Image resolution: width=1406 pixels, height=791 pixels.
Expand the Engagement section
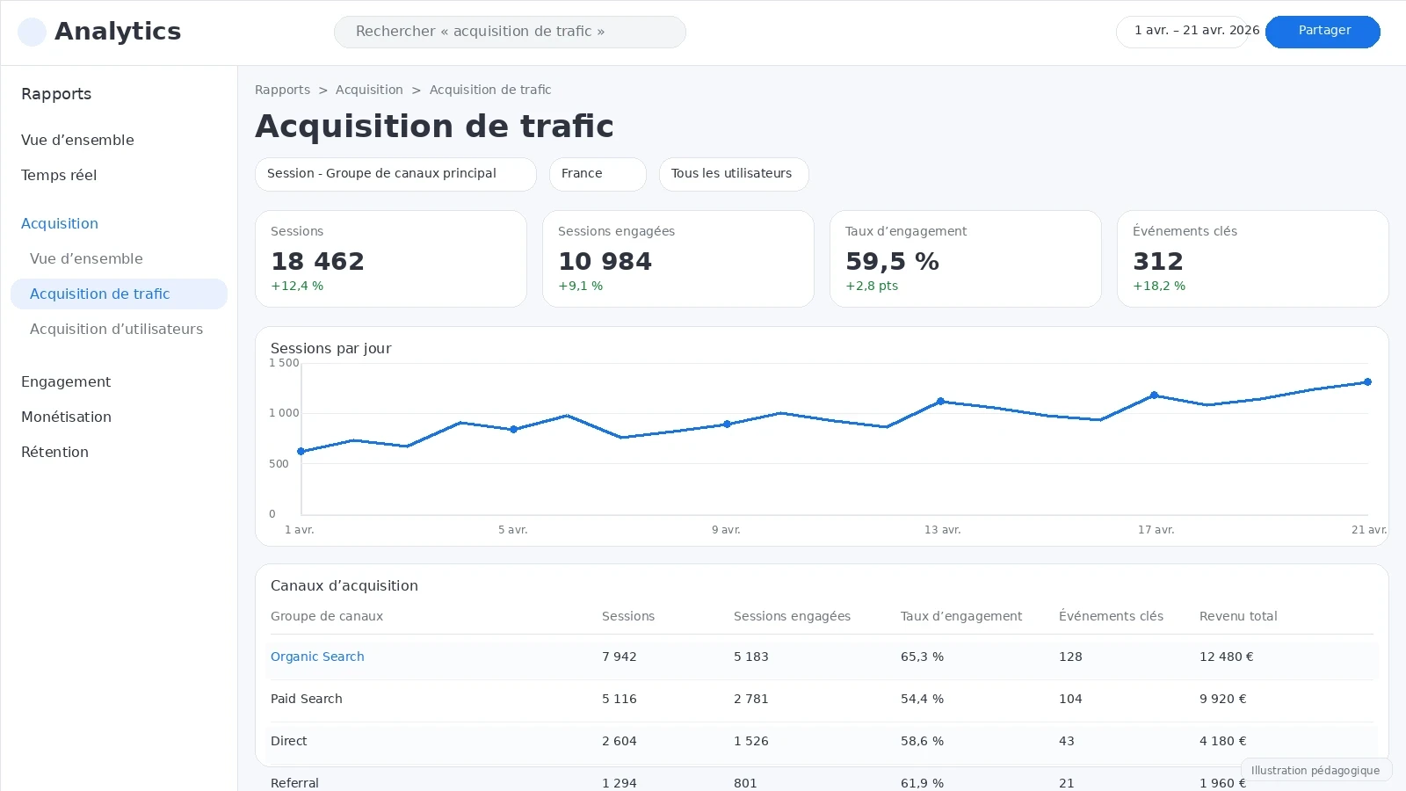(66, 381)
